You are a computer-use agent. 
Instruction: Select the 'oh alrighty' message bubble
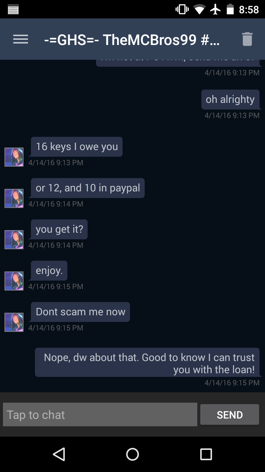(x=230, y=100)
